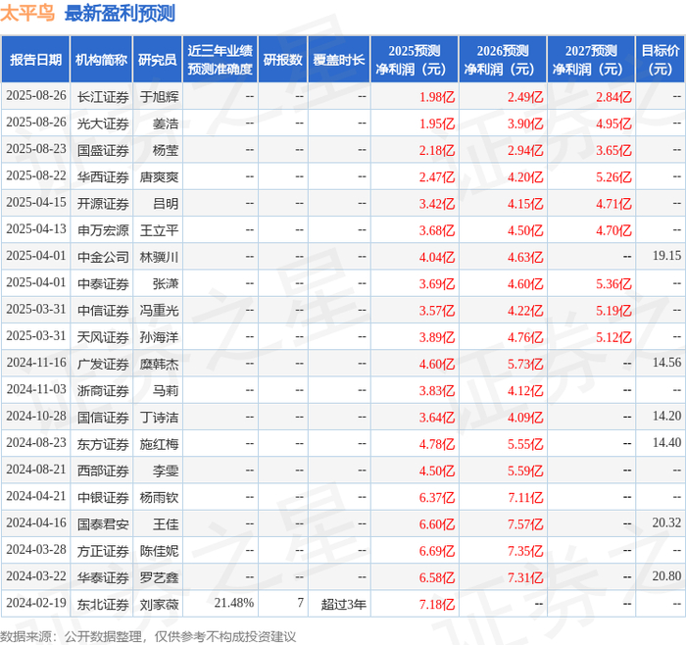686x645 pixels.
Task: Click researcher name 唐爽爽
Action: (x=159, y=177)
